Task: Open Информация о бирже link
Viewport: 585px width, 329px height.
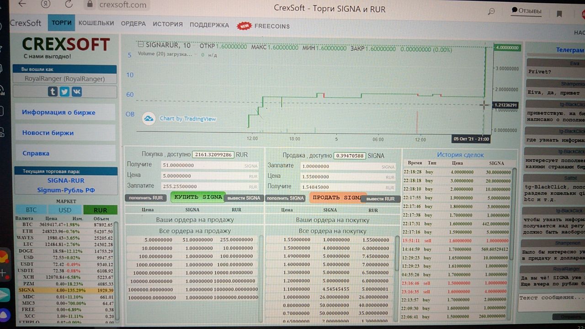Action: [x=65, y=112]
